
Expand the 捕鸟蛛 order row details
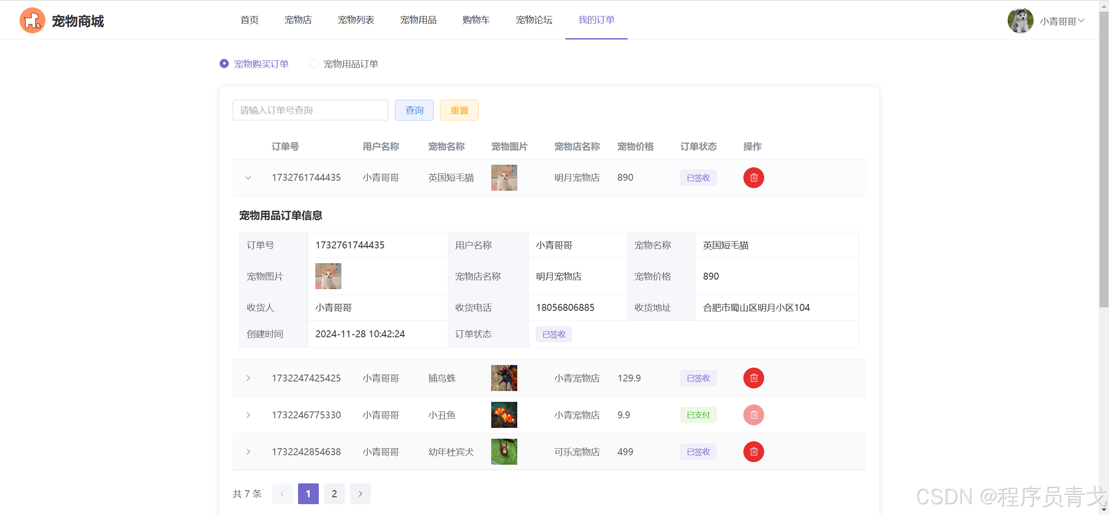tap(248, 378)
